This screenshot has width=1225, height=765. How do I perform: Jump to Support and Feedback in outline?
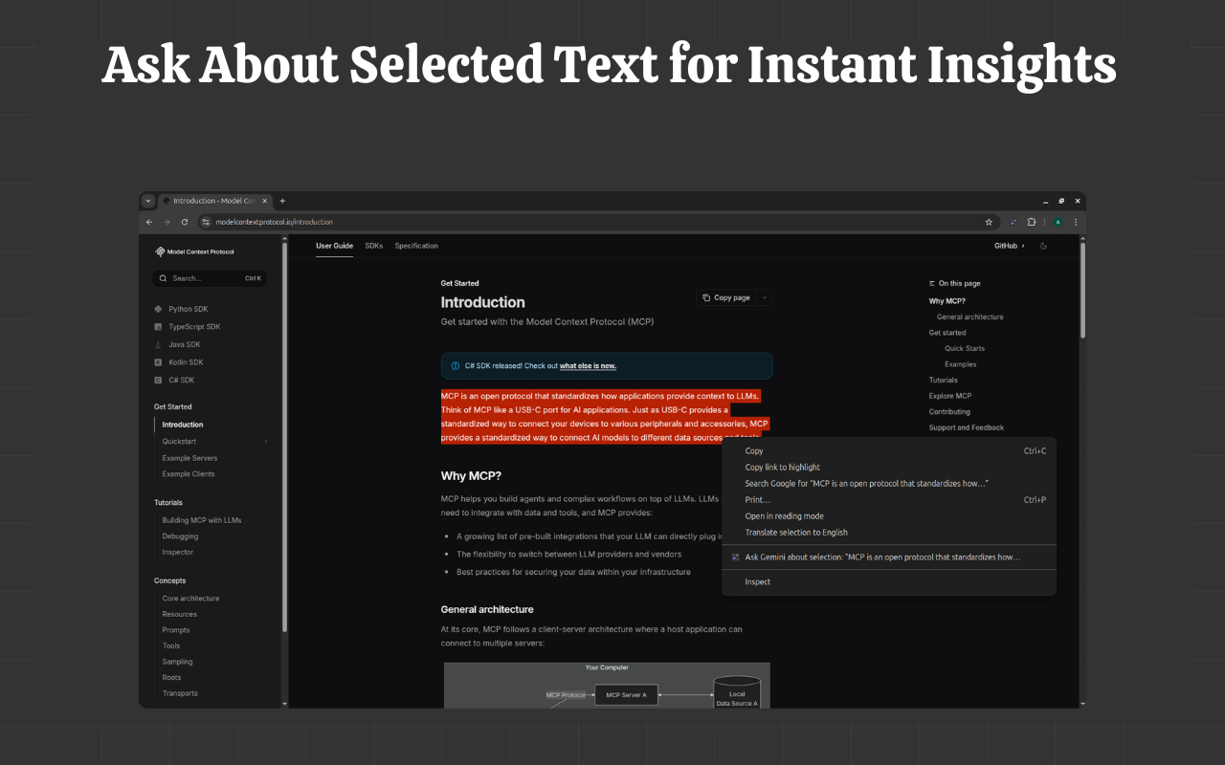tap(967, 427)
